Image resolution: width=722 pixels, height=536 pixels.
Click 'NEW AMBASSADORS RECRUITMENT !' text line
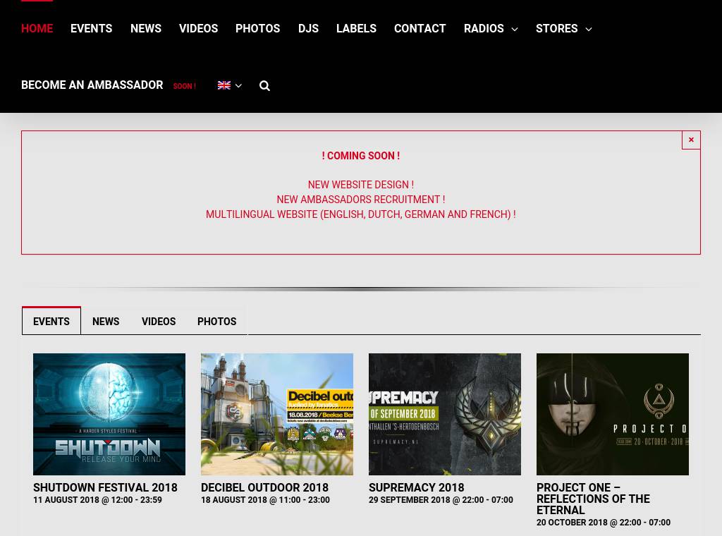tap(361, 200)
